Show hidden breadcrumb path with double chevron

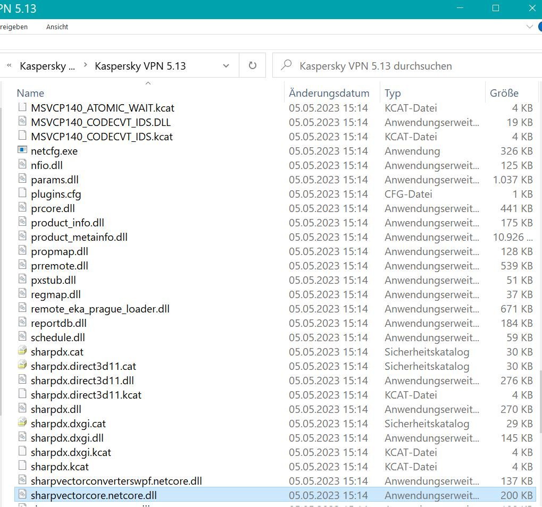10,65
